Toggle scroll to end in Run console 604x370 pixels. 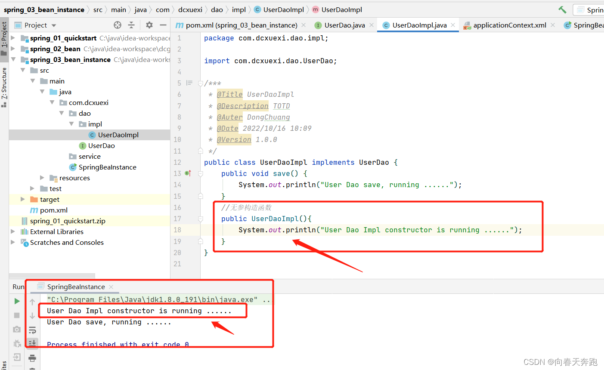coord(32,343)
